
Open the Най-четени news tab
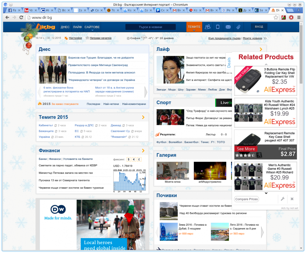[111, 104]
